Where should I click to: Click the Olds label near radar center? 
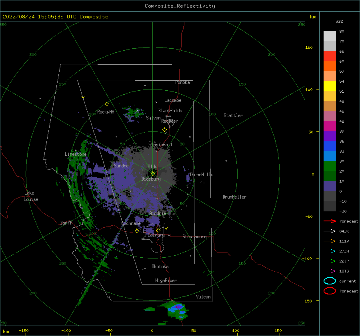pyautogui.click(x=152, y=167)
